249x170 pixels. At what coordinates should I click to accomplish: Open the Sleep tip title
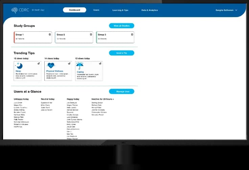[18, 71]
